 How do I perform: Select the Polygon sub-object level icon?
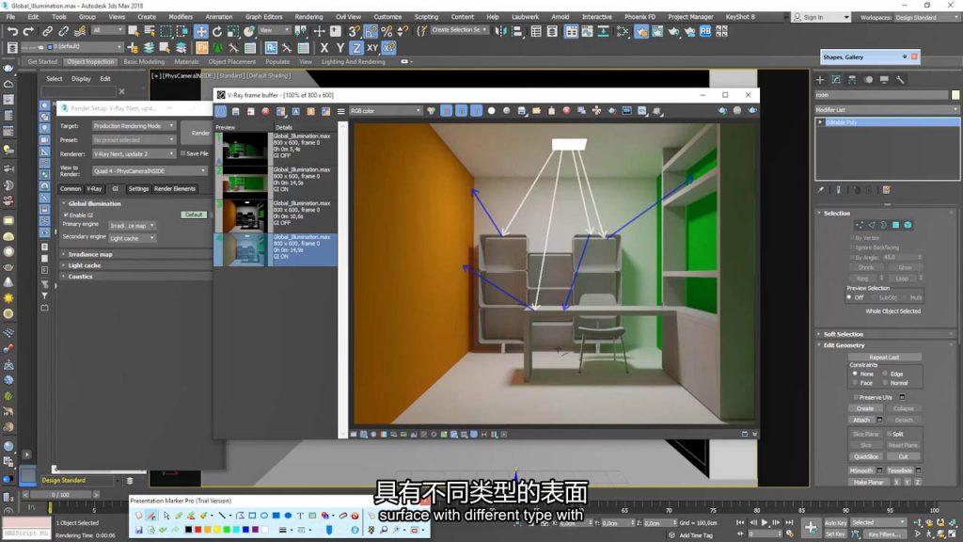pyautogui.click(x=895, y=225)
